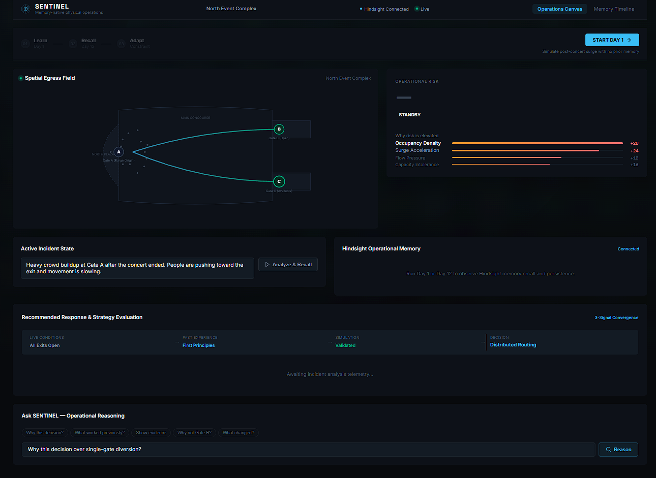Screen dimensions: 656x478
Task: Open the Operations Canvas tab
Action: 560,9
